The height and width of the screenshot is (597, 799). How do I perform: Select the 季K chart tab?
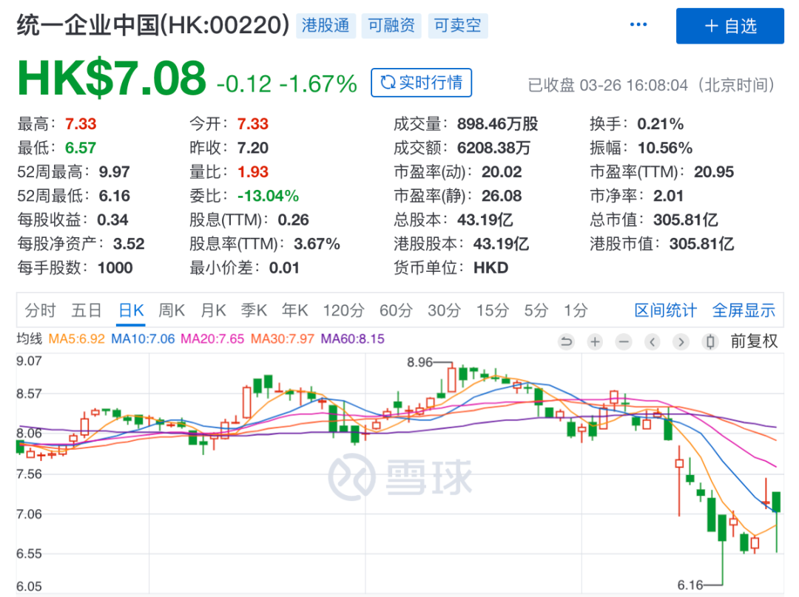coord(254,310)
